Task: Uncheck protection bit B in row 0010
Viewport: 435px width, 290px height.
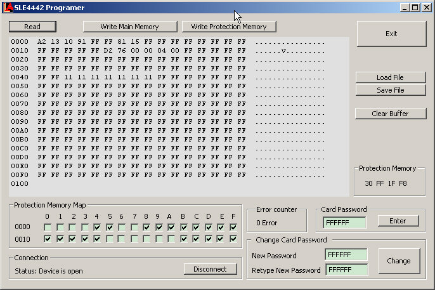Action: 184,239
